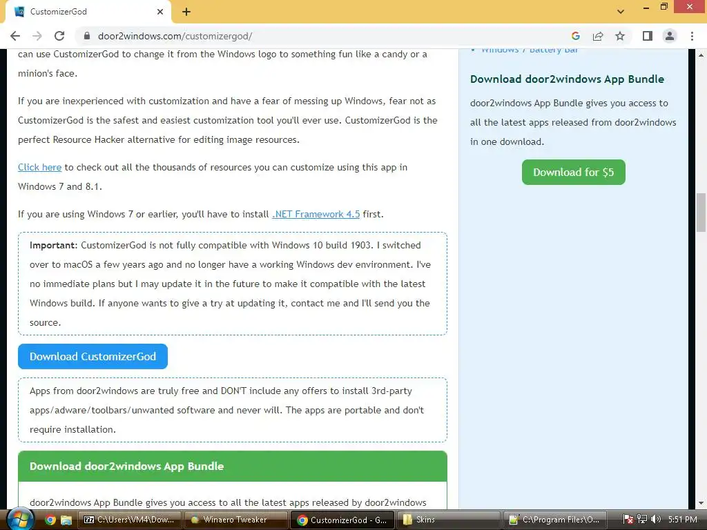The height and width of the screenshot is (530, 707).
Task: Click the scrollbar up arrow
Action: [701, 55]
